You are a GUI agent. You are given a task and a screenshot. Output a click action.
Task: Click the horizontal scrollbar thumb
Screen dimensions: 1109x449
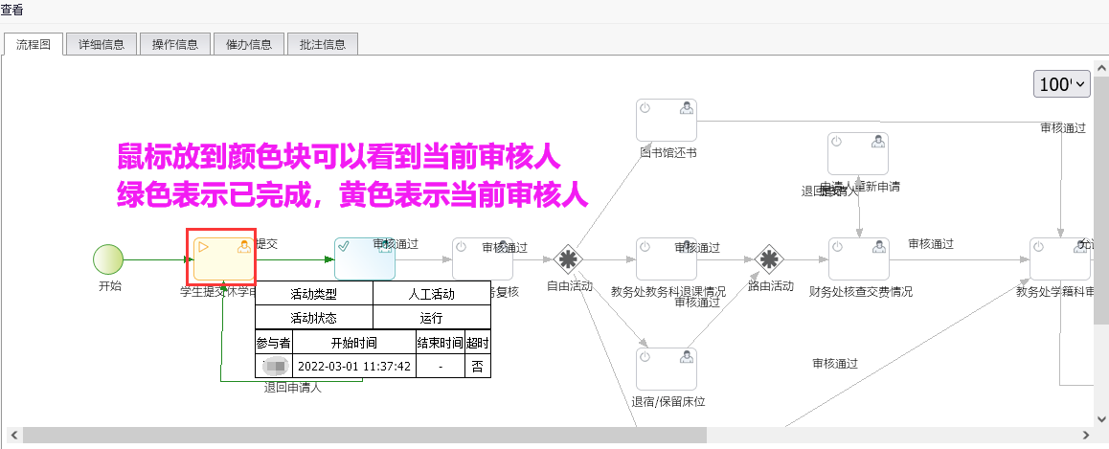coord(364,435)
